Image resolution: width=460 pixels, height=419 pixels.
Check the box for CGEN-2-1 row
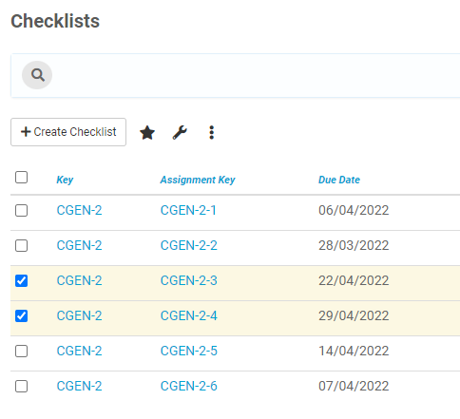[x=21, y=210]
